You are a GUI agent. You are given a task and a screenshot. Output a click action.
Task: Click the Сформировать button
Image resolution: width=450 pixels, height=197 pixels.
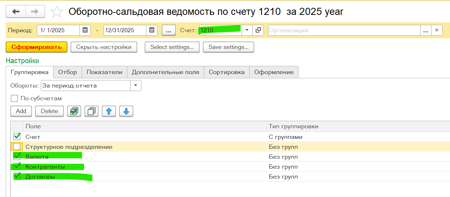37,47
